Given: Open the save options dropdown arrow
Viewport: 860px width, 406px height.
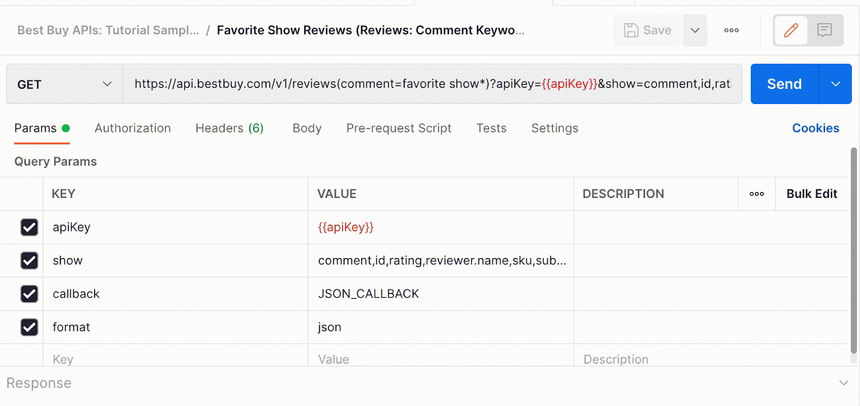Looking at the screenshot, I should pyautogui.click(x=695, y=30).
